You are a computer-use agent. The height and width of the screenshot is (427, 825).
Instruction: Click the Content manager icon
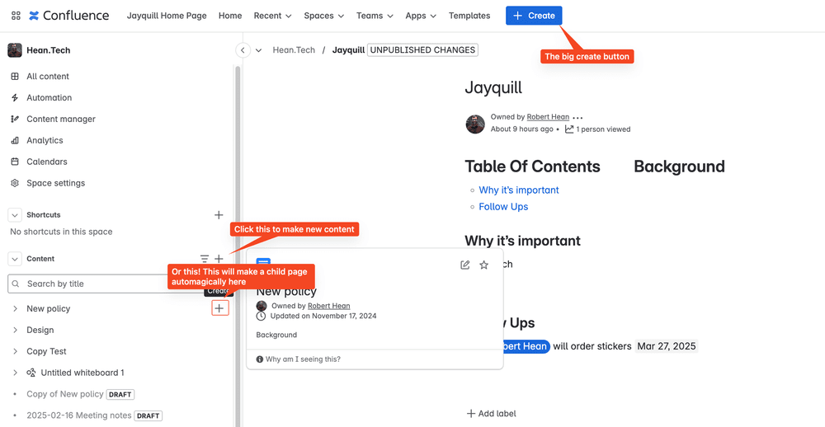pyautogui.click(x=15, y=119)
